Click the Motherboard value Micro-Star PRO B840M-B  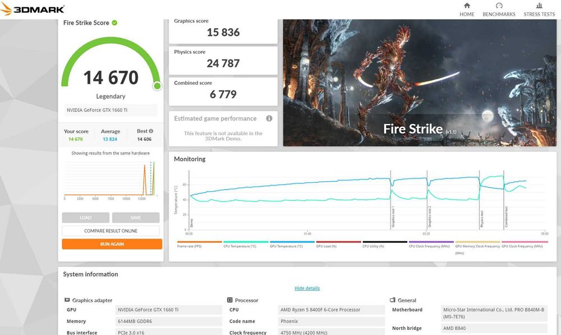[x=494, y=313]
